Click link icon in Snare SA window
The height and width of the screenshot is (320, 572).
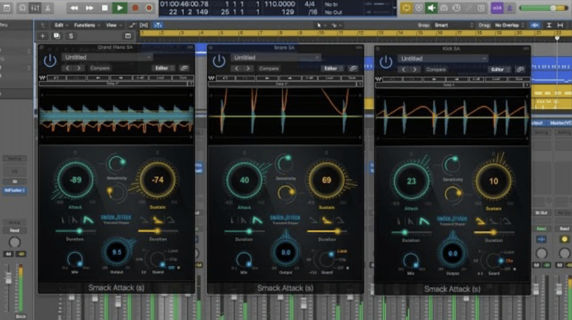353,68
